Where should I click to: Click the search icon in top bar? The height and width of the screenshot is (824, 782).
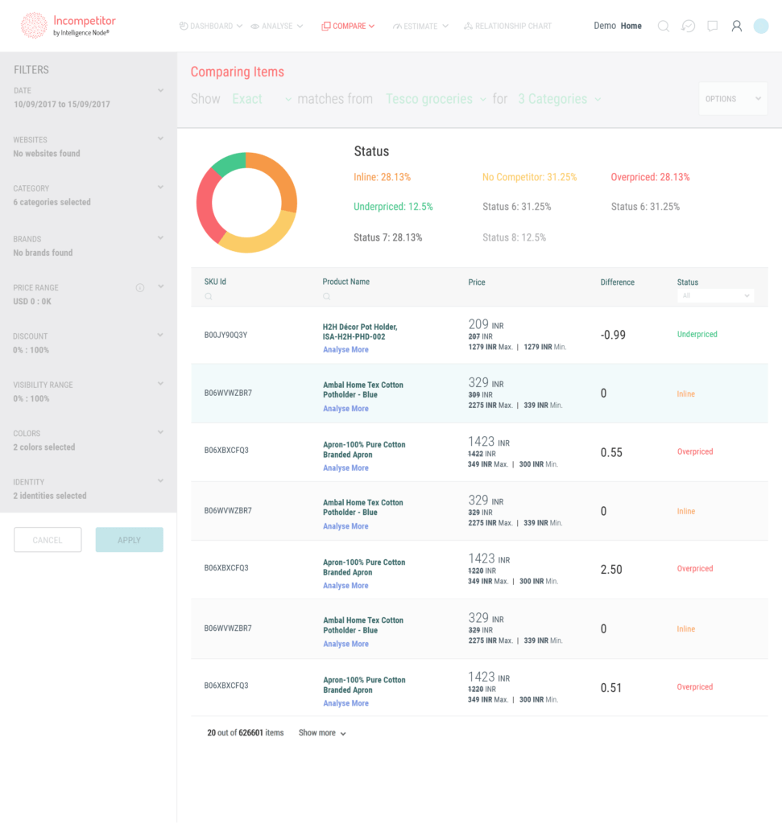click(x=664, y=26)
